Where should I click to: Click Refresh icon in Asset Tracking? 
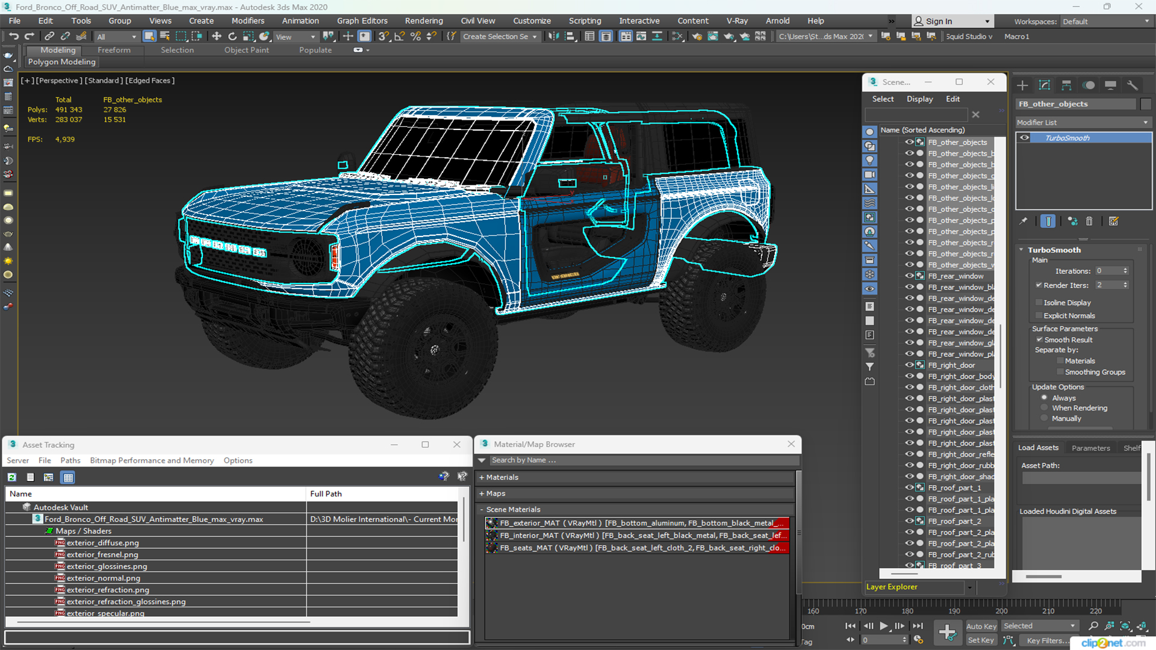point(11,477)
